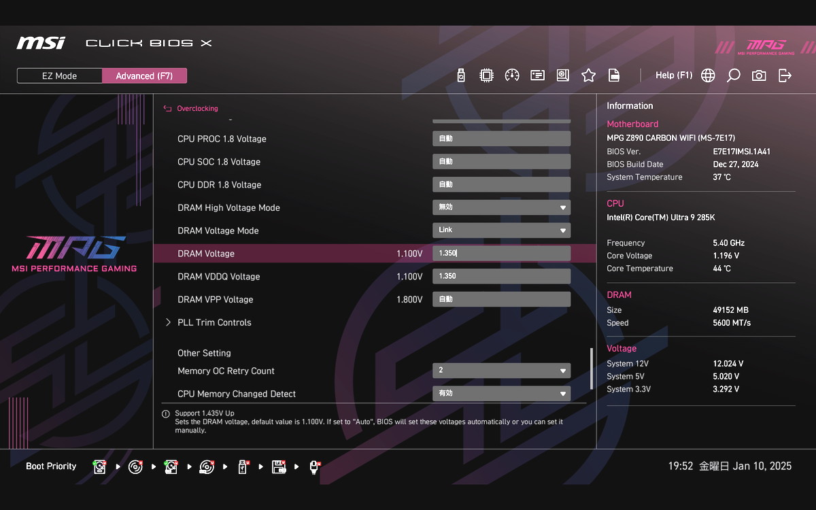
Task: Click the DRAM Size 49152 MB value
Action: [730, 310]
